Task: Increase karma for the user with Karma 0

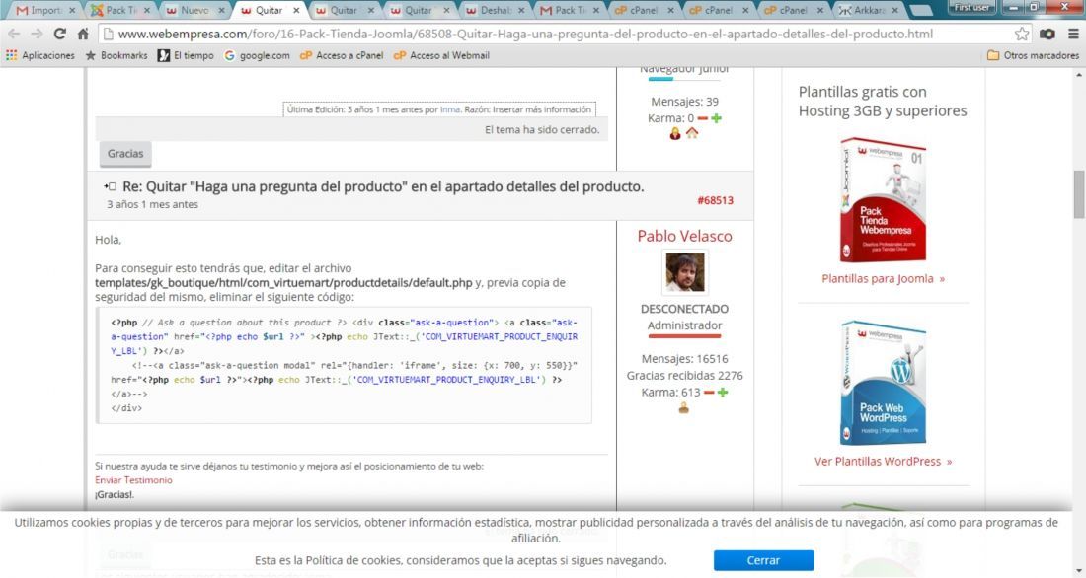Action: (x=716, y=118)
